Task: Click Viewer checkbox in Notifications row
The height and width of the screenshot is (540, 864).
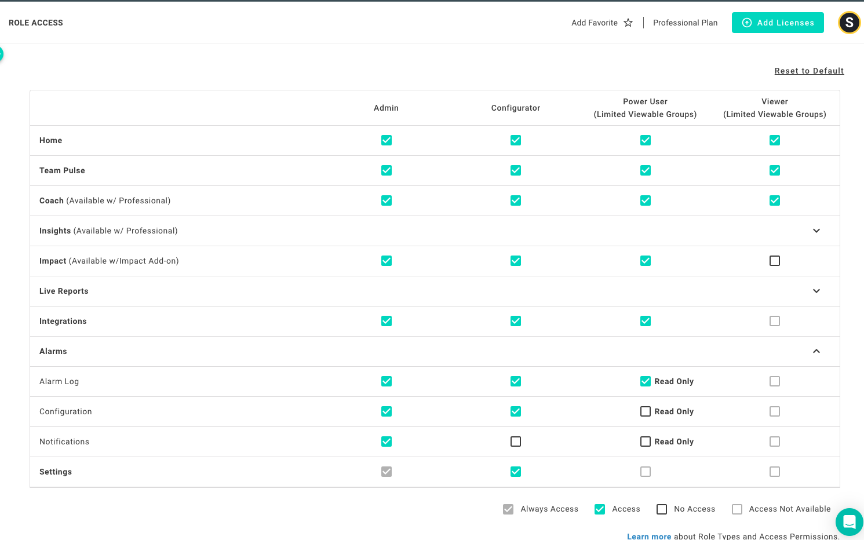Action: pyautogui.click(x=775, y=442)
